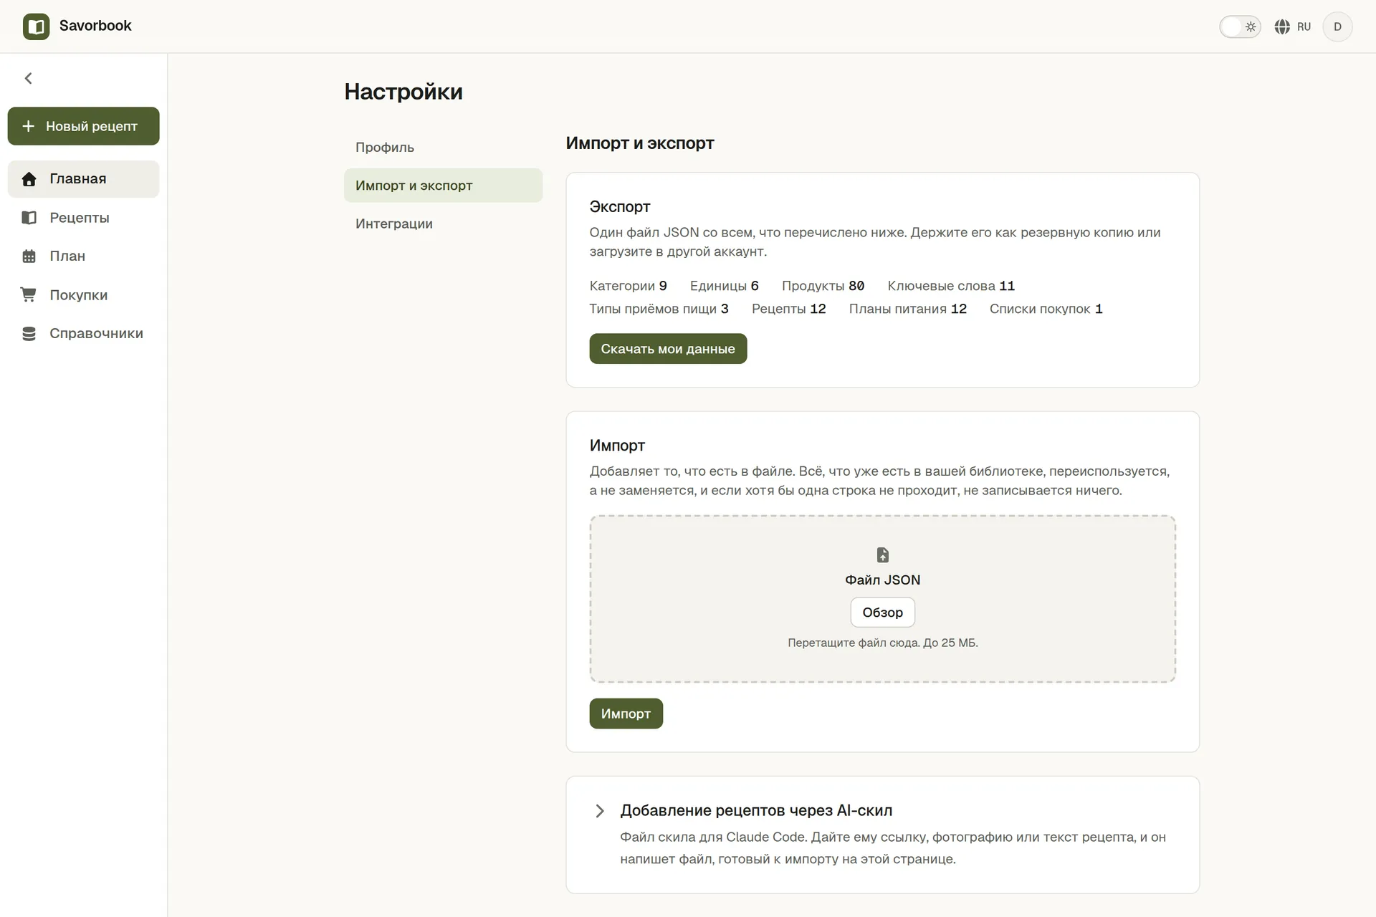Go to Рецепты in the sidebar

[83, 218]
